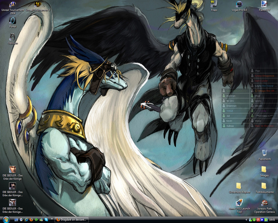Select the Paint.NET desktop icon
The height and width of the screenshot is (223, 278).
[x=264, y=6]
